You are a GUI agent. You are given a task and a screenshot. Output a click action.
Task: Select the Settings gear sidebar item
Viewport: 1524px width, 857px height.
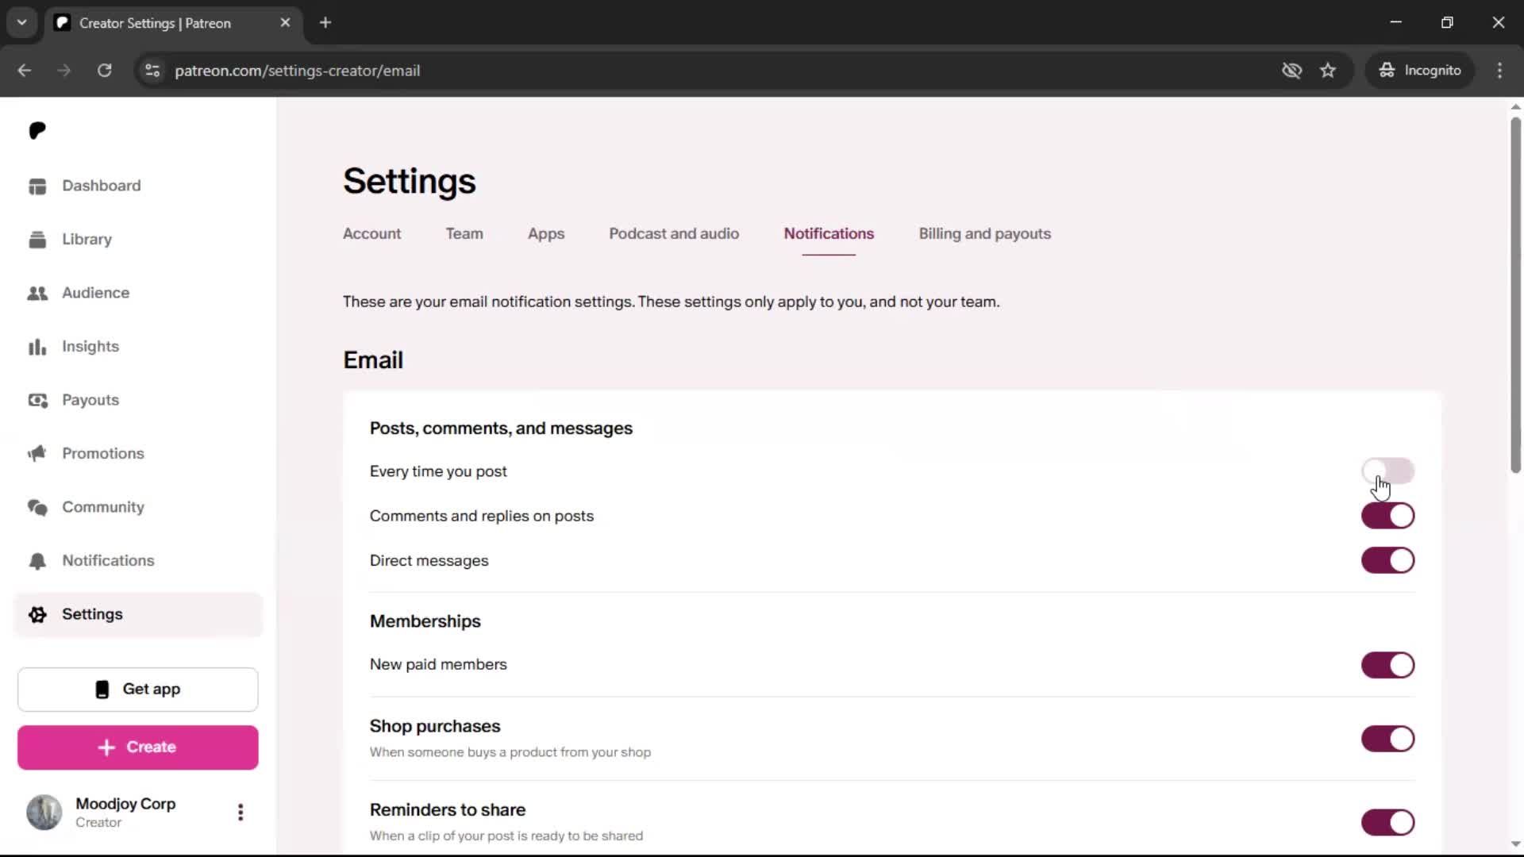click(x=138, y=614)
